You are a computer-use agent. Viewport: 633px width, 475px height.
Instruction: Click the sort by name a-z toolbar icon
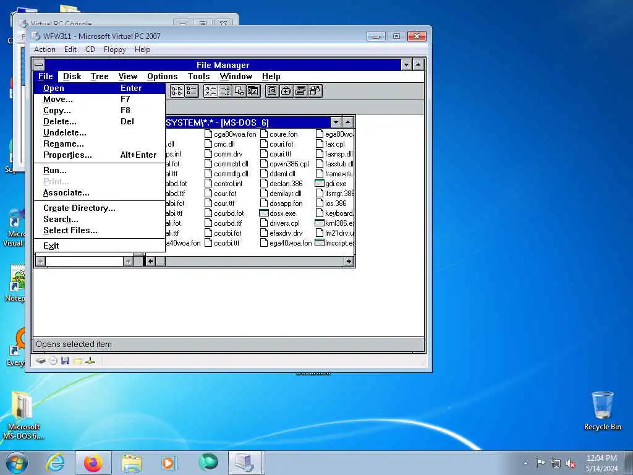(x=210, y=91)
